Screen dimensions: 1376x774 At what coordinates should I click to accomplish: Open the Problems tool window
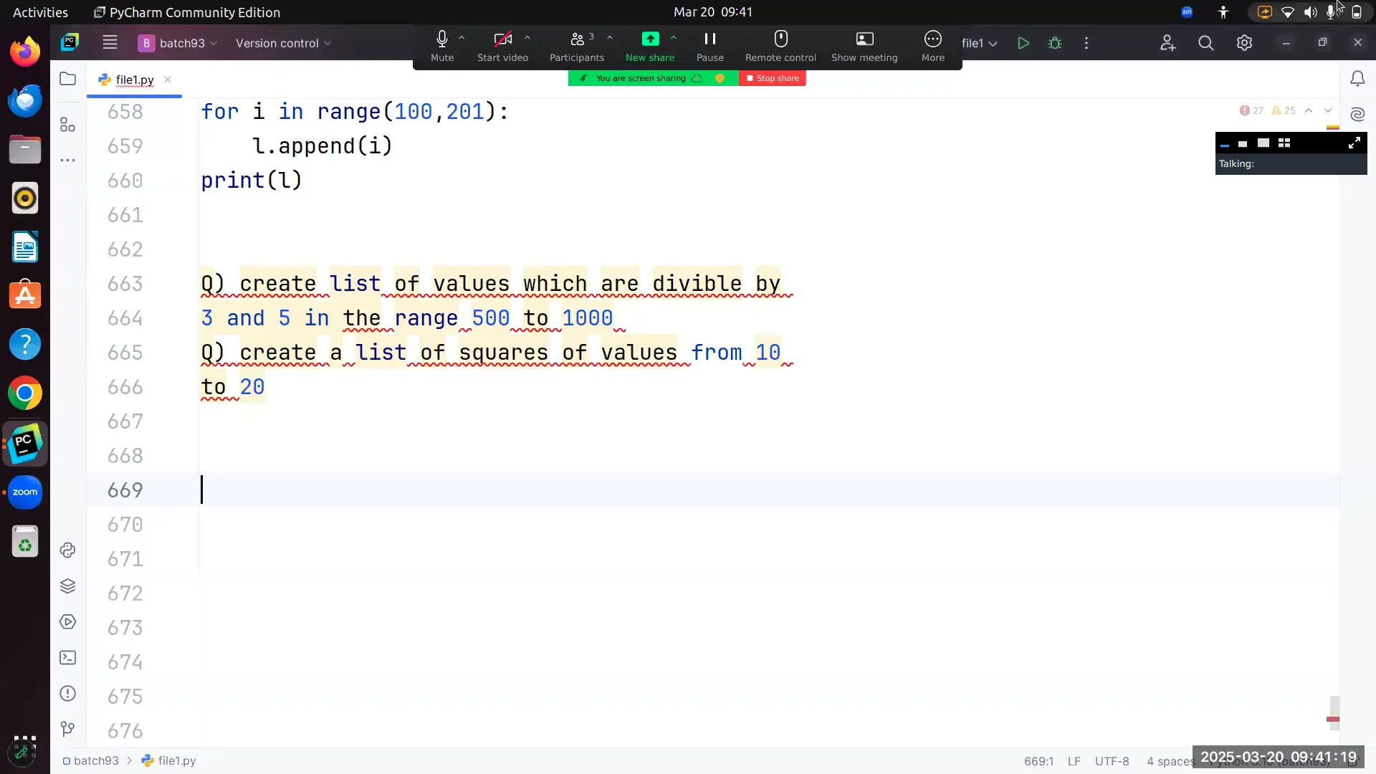[x=67, y=694]
